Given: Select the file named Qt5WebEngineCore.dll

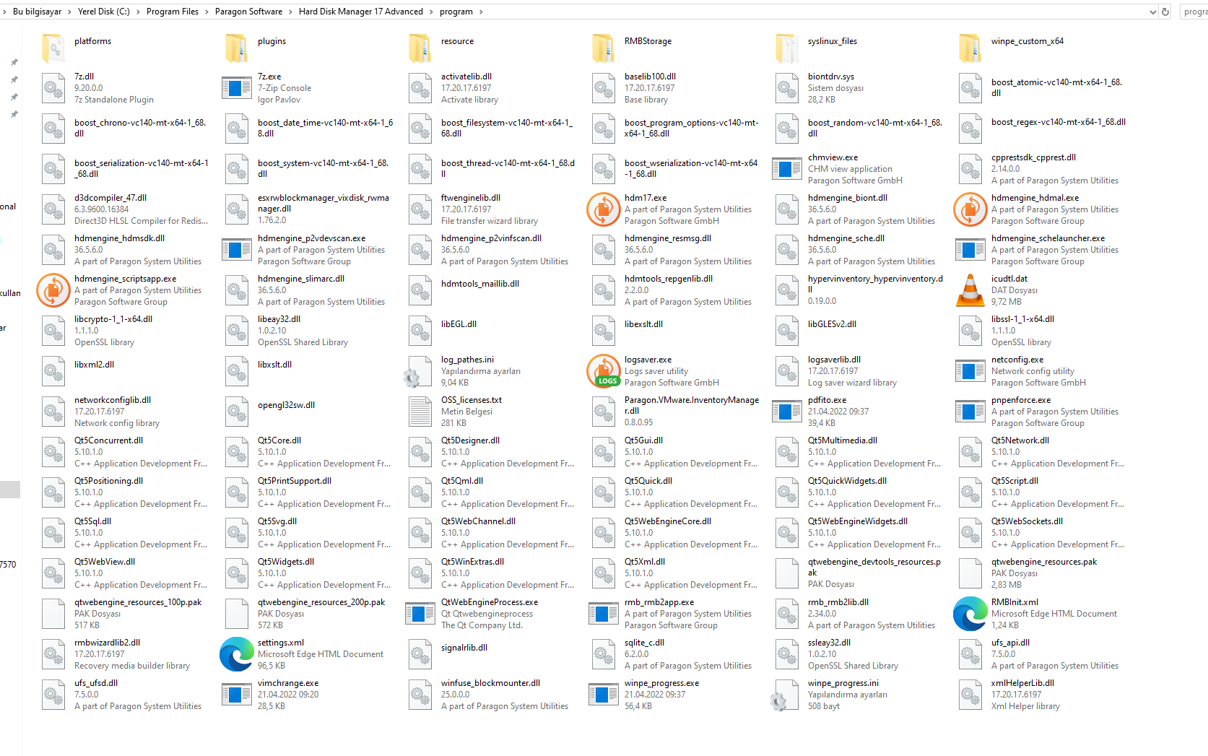Looking at the screenshot, I should point(668,521).
